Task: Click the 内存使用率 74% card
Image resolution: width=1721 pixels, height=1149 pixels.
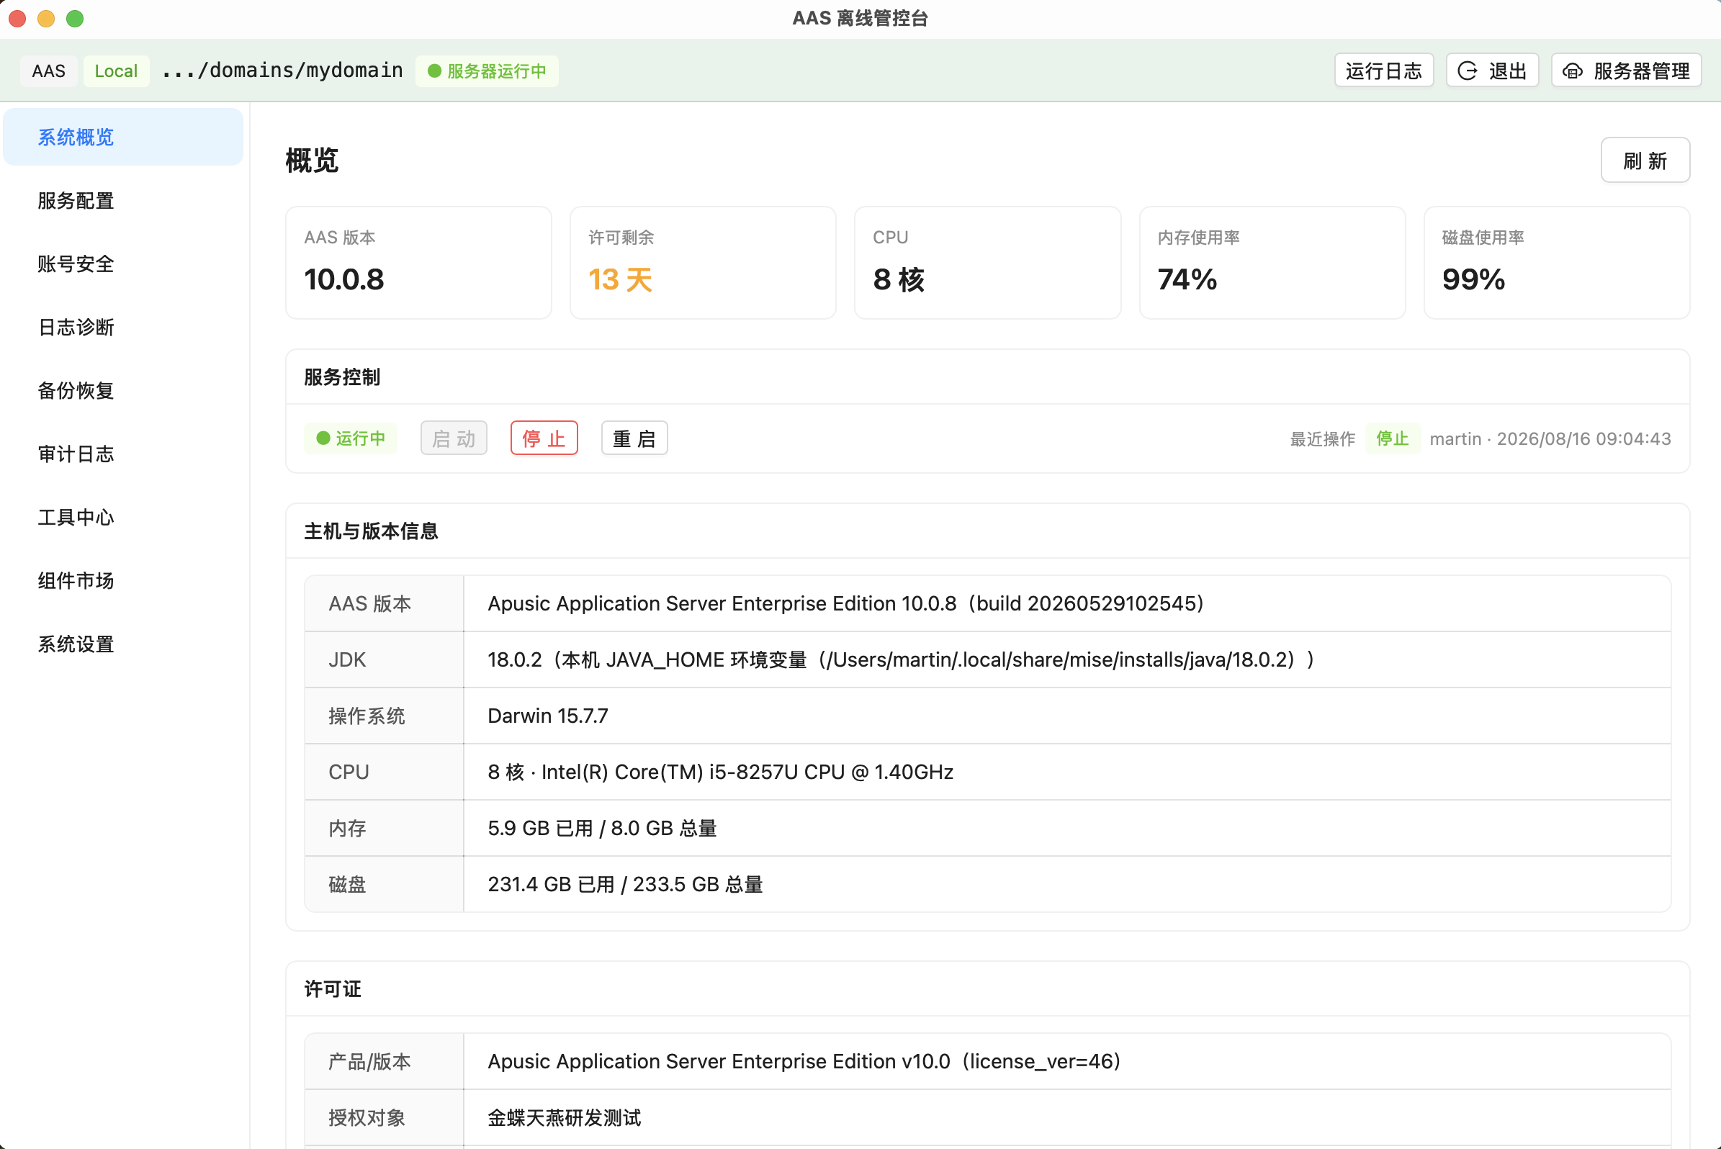Action: pyautogui.click(x=1272, y=263)
